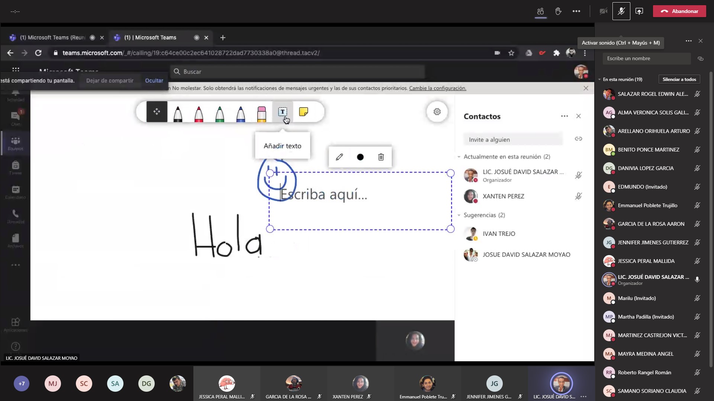Open Chrome three-dot menu
The height and width of the screenshot is (401, 714).
(585, 53)
